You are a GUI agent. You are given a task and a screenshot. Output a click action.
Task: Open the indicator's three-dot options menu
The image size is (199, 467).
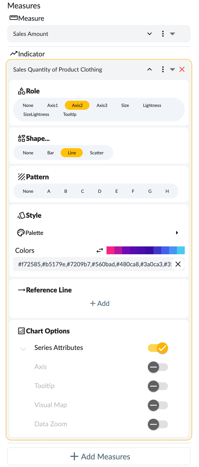(163, 70)
